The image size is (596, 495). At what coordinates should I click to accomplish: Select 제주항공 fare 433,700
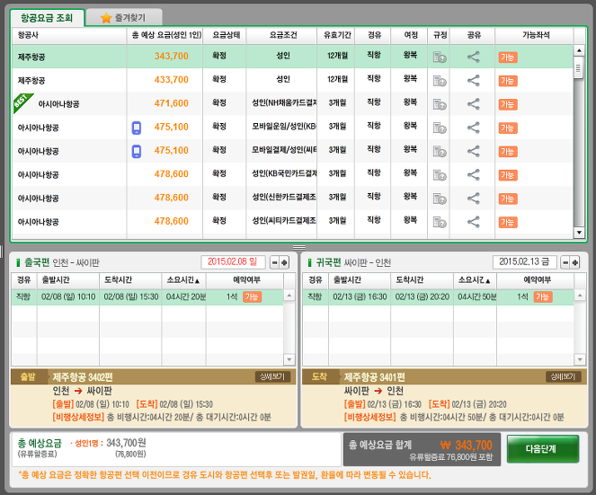click(x=292, y=81)
